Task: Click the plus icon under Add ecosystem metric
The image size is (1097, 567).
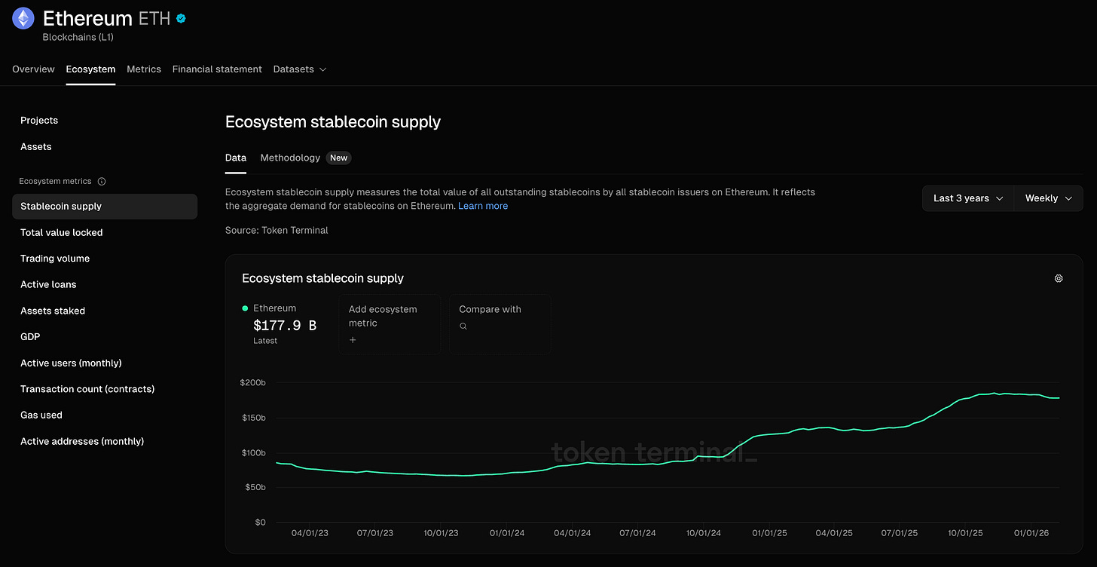Action: [353, 340]
